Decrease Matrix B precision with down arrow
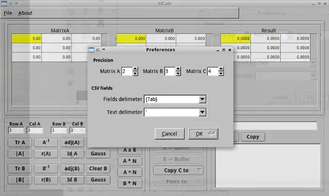The width and height of the screenshot is (329, 196). (x=178, y=73)
